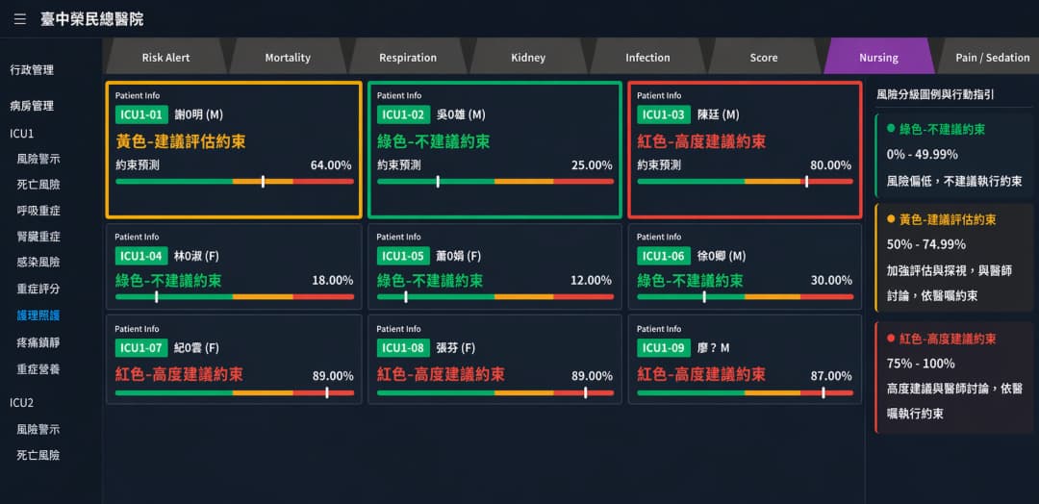Click the ICU1-06 risk bar
This screenshot has width=1039, height=504.
(745, 296)
